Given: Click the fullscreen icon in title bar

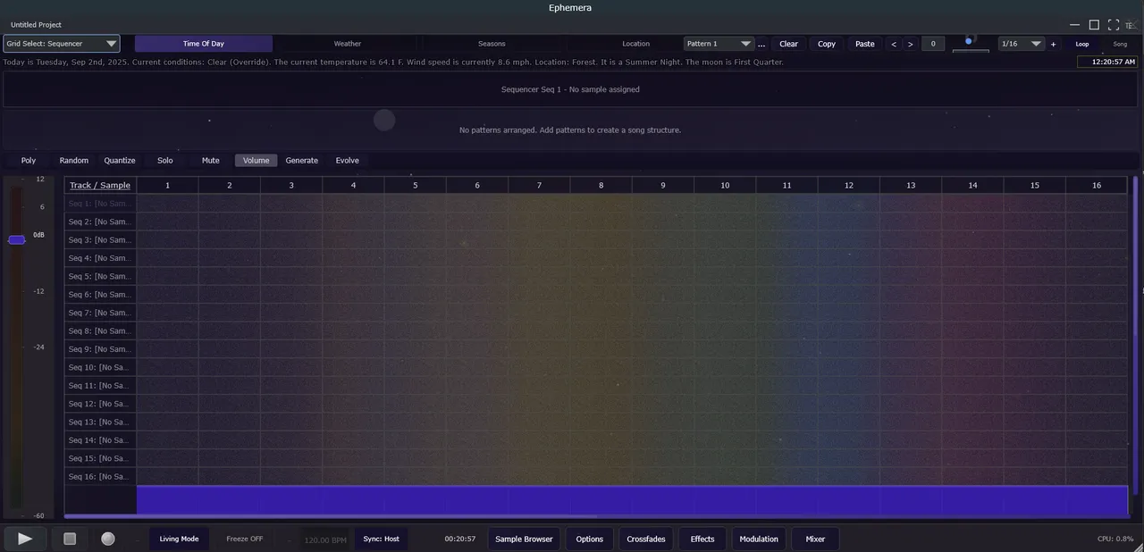Looking at the screenshot, I should 1114,25.
